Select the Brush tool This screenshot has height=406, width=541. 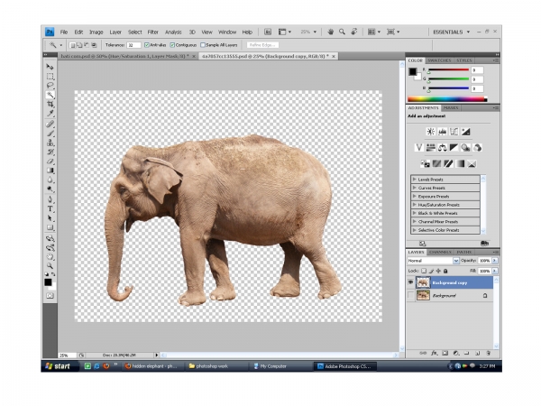pos(50,134)
